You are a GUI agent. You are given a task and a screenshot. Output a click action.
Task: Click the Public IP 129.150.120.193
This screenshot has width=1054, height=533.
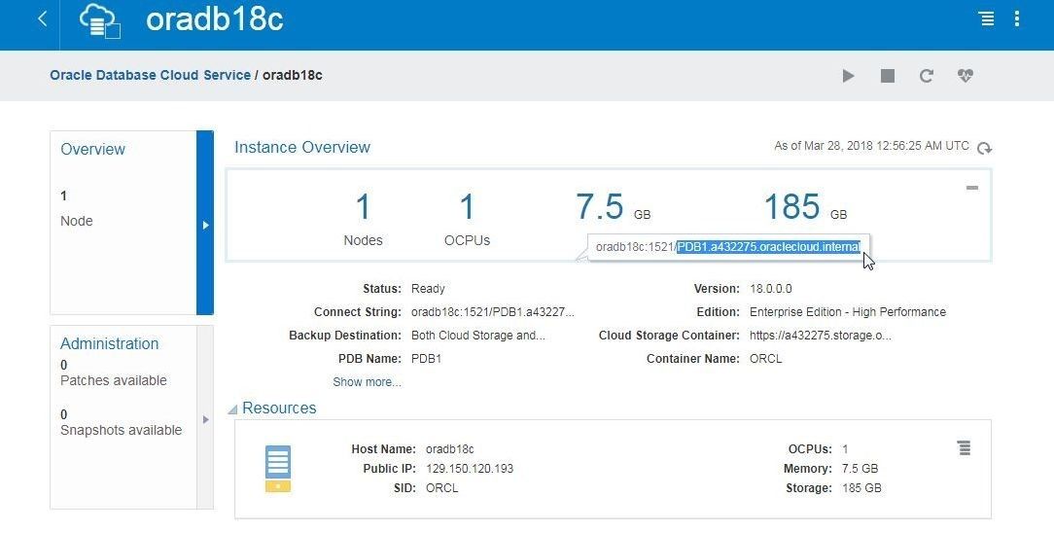pos(470,469)
